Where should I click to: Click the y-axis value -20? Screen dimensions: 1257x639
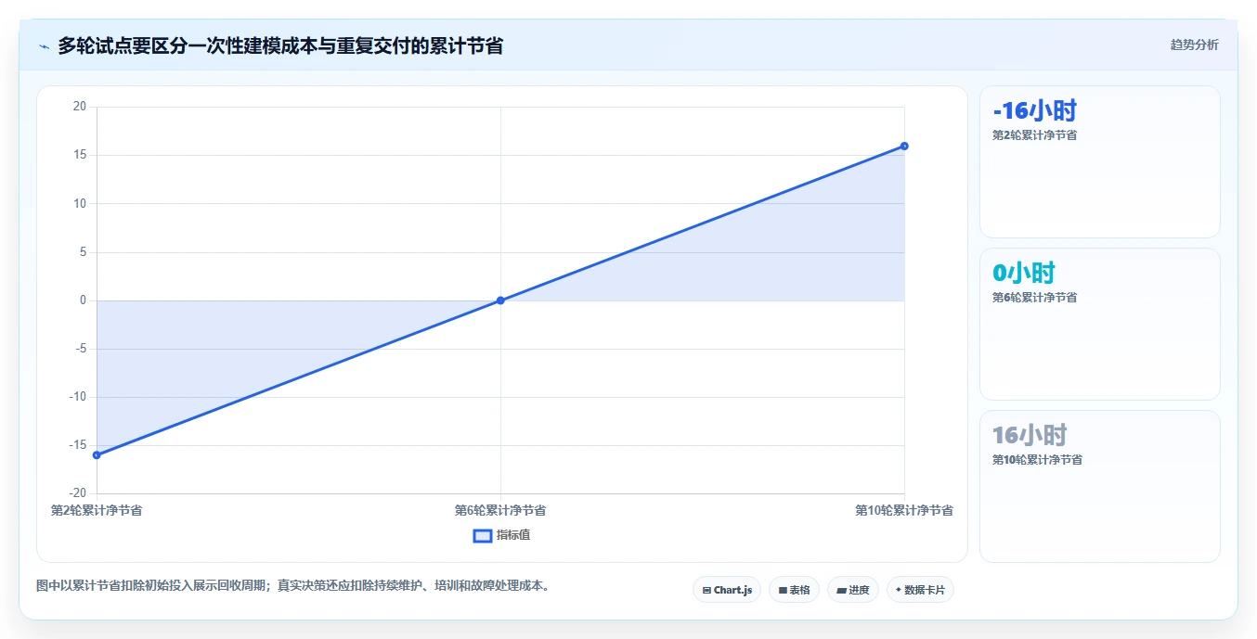78,493
